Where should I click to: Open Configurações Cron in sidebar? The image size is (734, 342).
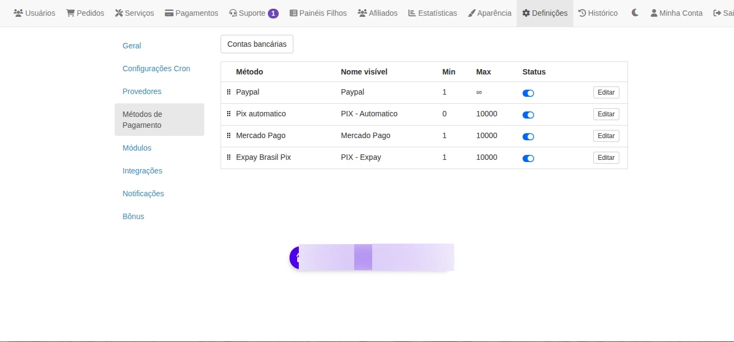coord(156,69)
